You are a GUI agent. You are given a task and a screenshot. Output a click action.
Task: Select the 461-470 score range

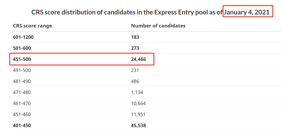pyautogui.click(x=22, y=103)
